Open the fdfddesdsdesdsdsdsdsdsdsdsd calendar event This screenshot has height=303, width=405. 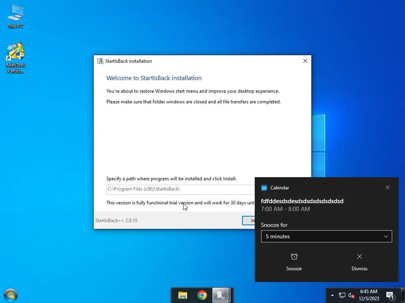pyautogui.click(x=302, y=201)
